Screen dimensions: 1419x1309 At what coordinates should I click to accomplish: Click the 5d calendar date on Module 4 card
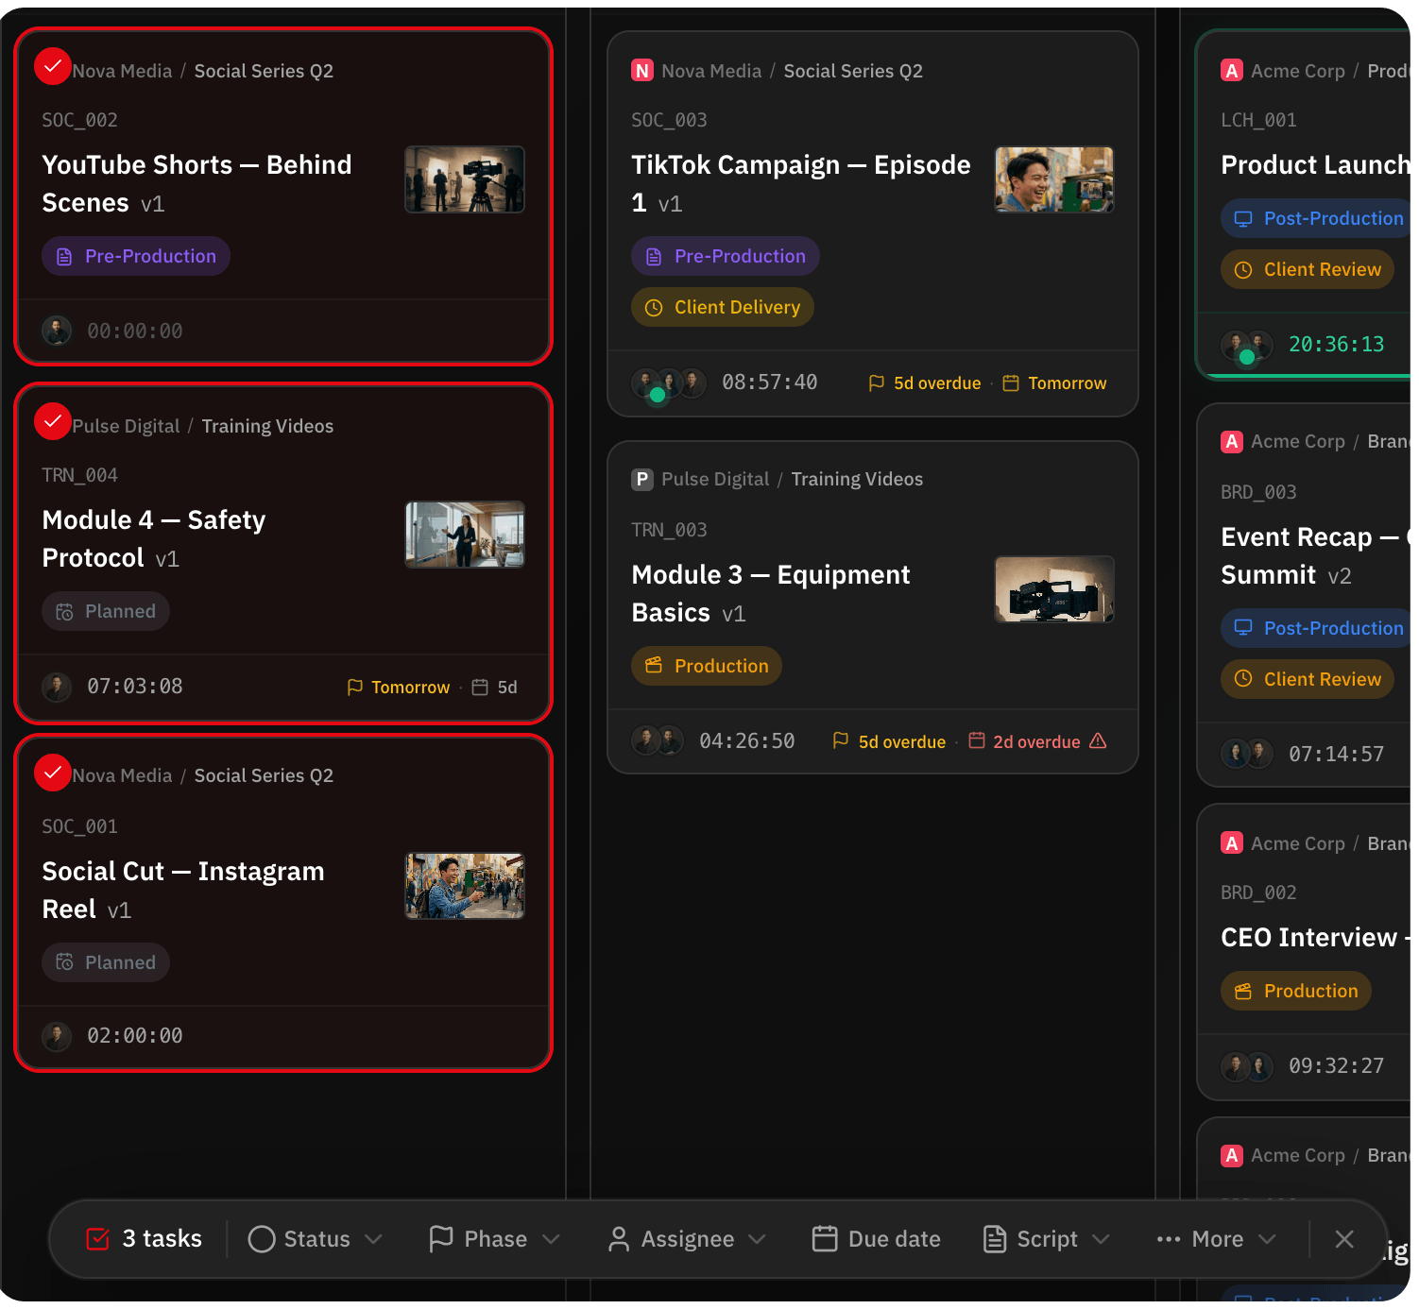(x=494, y=687)
